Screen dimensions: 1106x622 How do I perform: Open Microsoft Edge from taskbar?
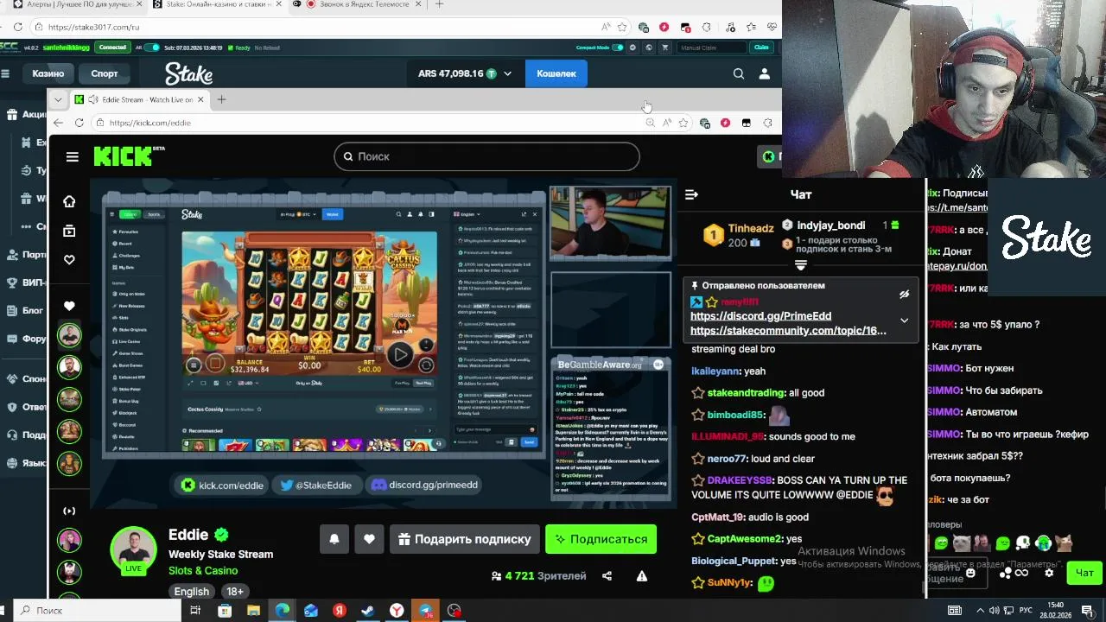(282, 611)
